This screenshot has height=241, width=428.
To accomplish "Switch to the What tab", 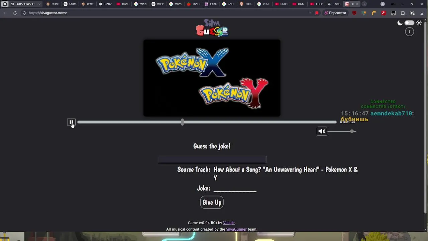I will point(88,4).
